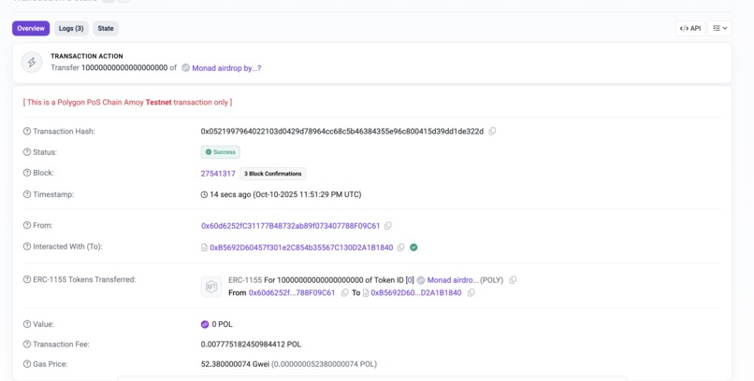Click the contract icon before the short To address
Image resolution: width=754 pixels, height=381 pixels.
(x=366, y=292)
